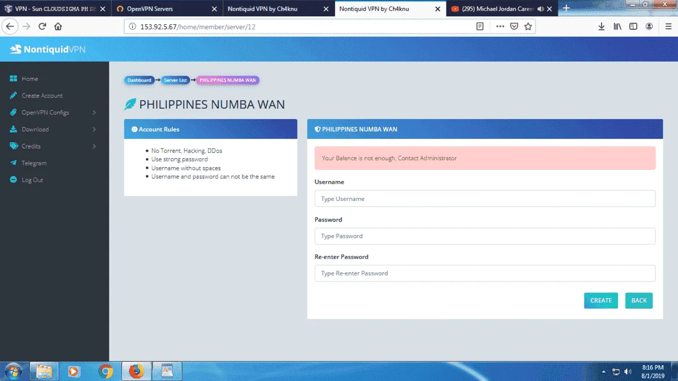Screen dimensions: 678x381
Task: Click the Log Out icon
Action: tap(14, 180)
